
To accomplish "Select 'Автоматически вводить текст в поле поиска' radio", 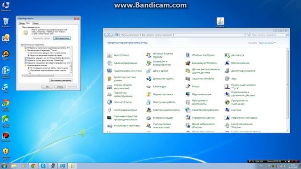I will (x=29, y=53).
